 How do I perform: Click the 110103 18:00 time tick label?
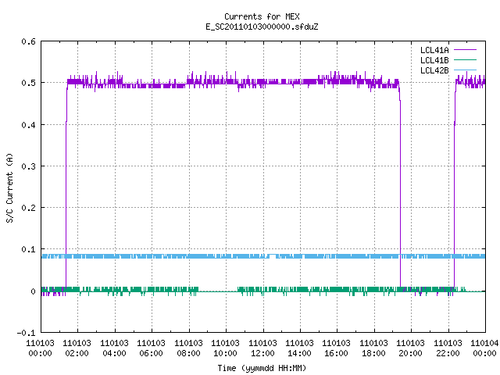pos(373,348)
